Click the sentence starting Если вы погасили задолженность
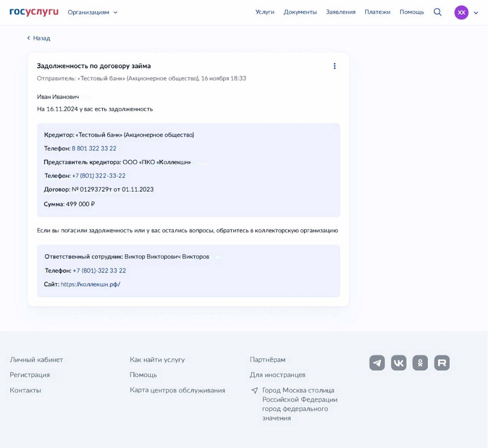Screen dimensions: 488x448 tap(188, 231)
